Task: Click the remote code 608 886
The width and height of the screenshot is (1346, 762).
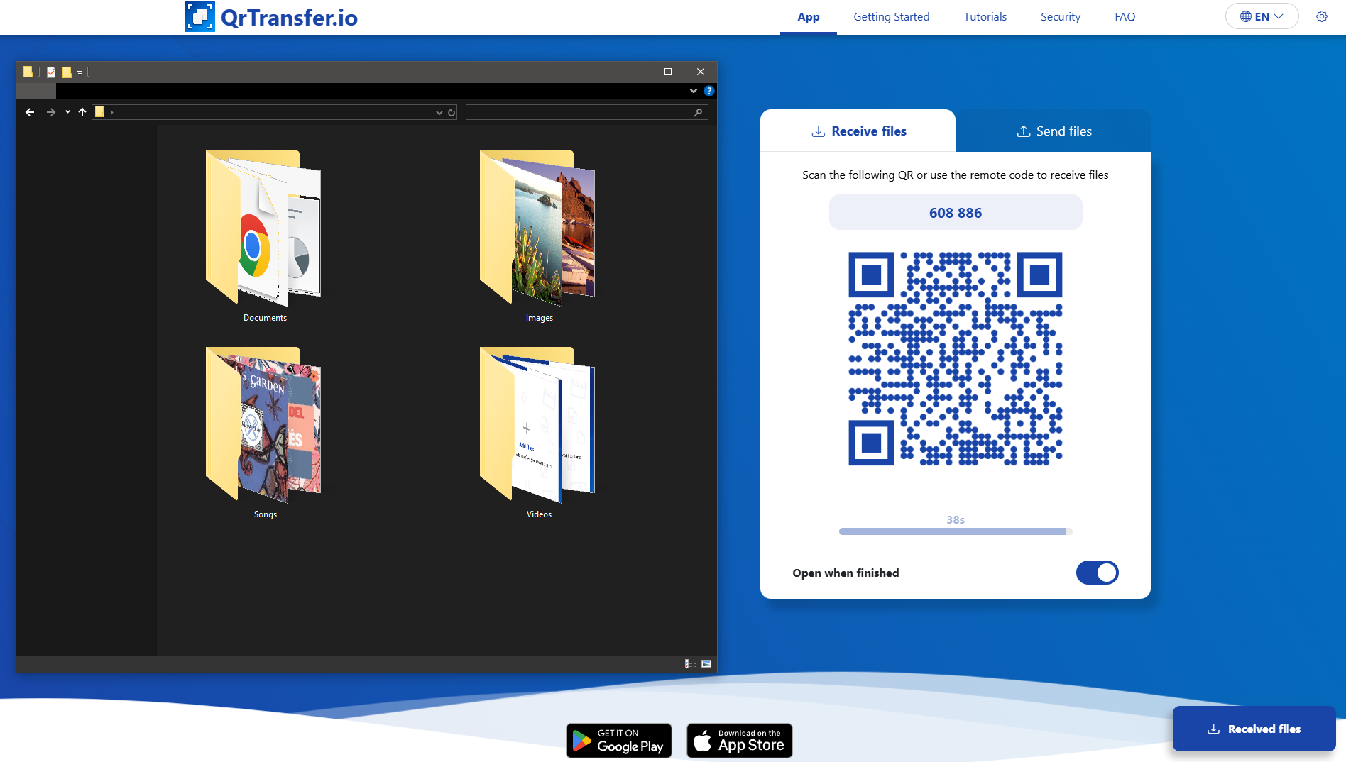Action: pyautogui.click(x=956, y=213)
